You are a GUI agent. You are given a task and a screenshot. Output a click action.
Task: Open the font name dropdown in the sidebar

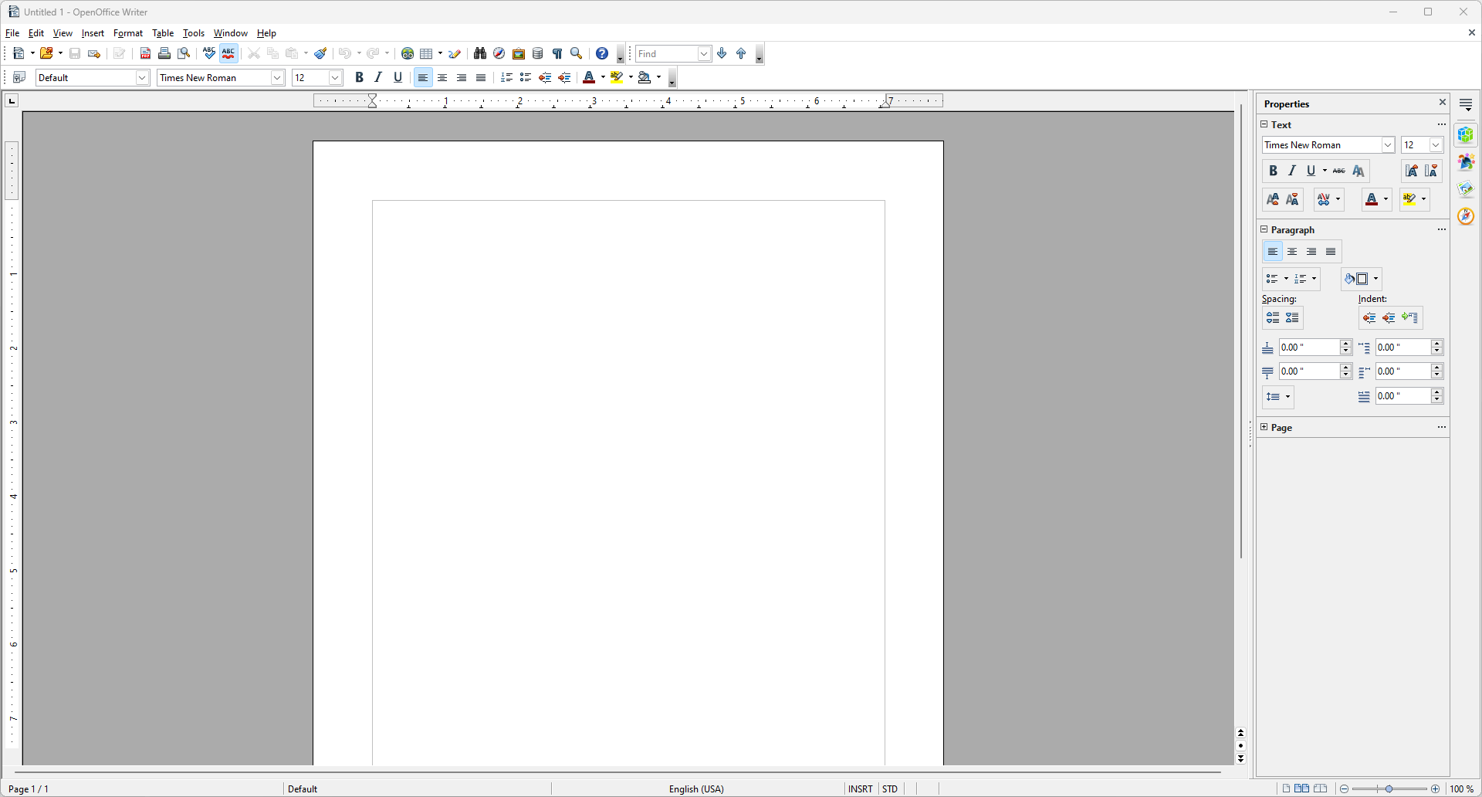pyautogui.click(x=1388, y=144)
